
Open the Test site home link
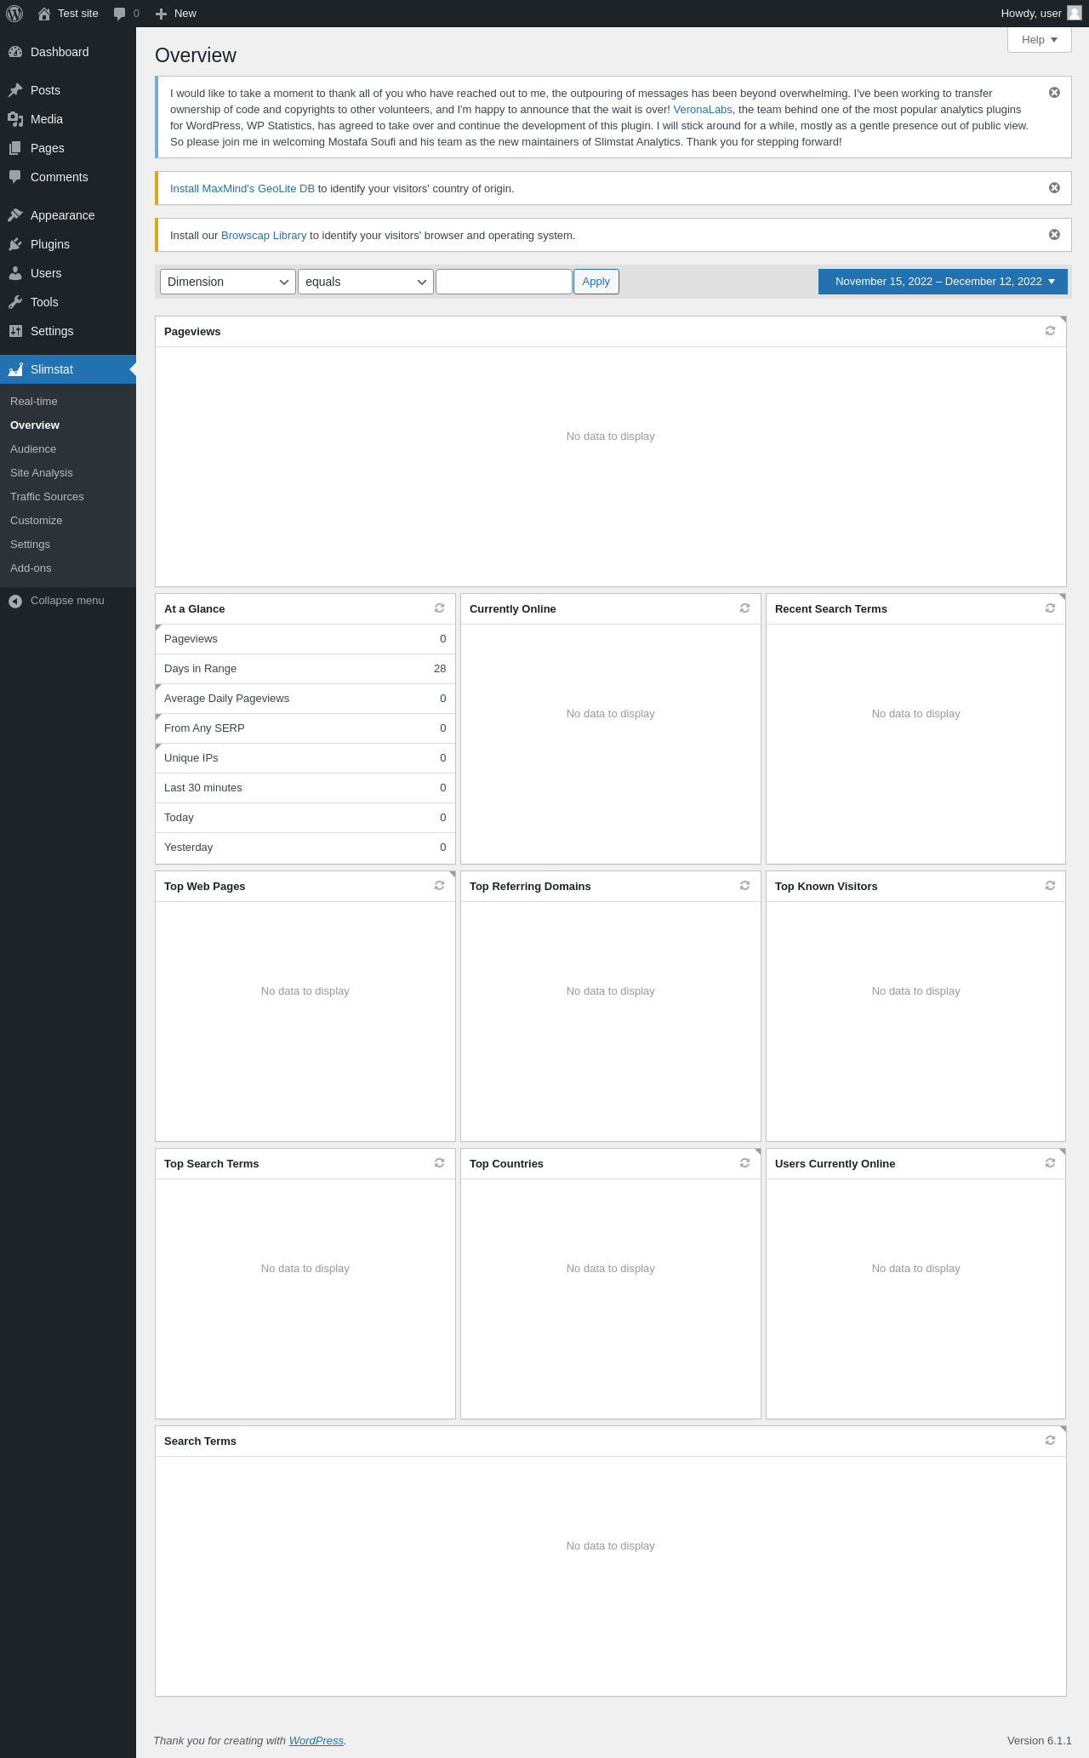(68, 14)
